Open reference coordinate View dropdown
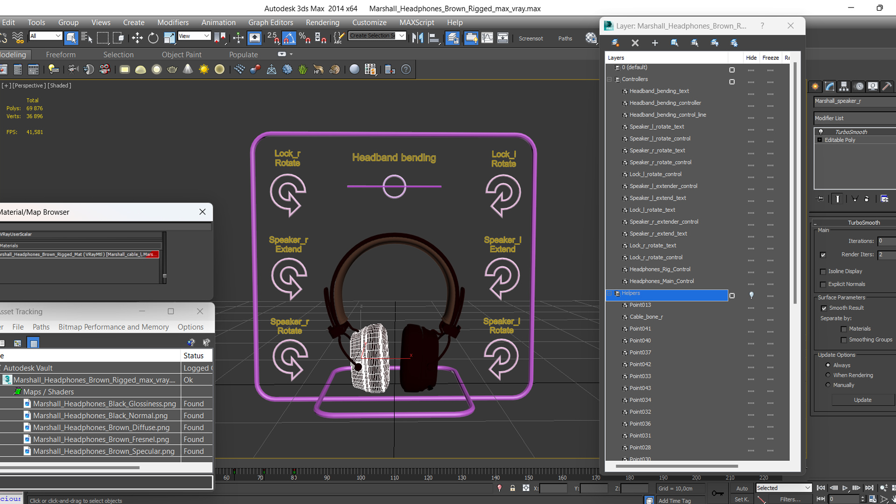The width and height of the screenshot is (896, 504). (194, 36)
